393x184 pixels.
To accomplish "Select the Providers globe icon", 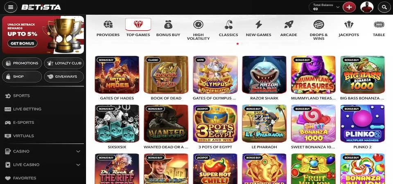I will pyautogui.click(x=108, y=25).
